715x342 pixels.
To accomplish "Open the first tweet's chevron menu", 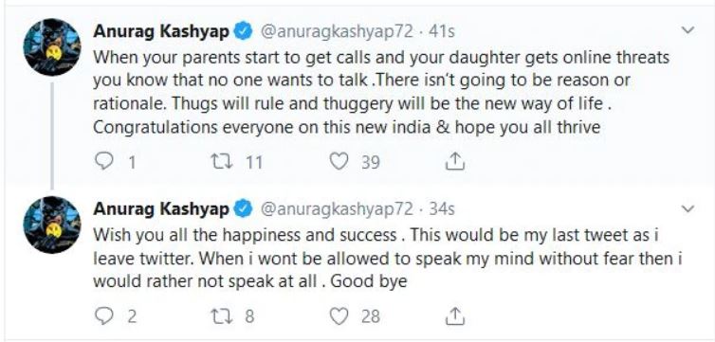I will click(x=687, y=31).
